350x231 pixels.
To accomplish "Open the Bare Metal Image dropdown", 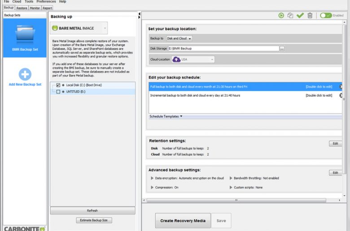I will click(x=79, y=28).
